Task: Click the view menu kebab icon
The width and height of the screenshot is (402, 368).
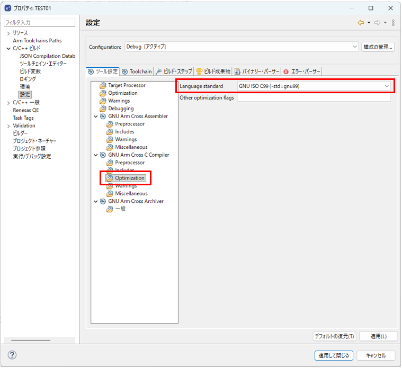Action: point(393,23)
